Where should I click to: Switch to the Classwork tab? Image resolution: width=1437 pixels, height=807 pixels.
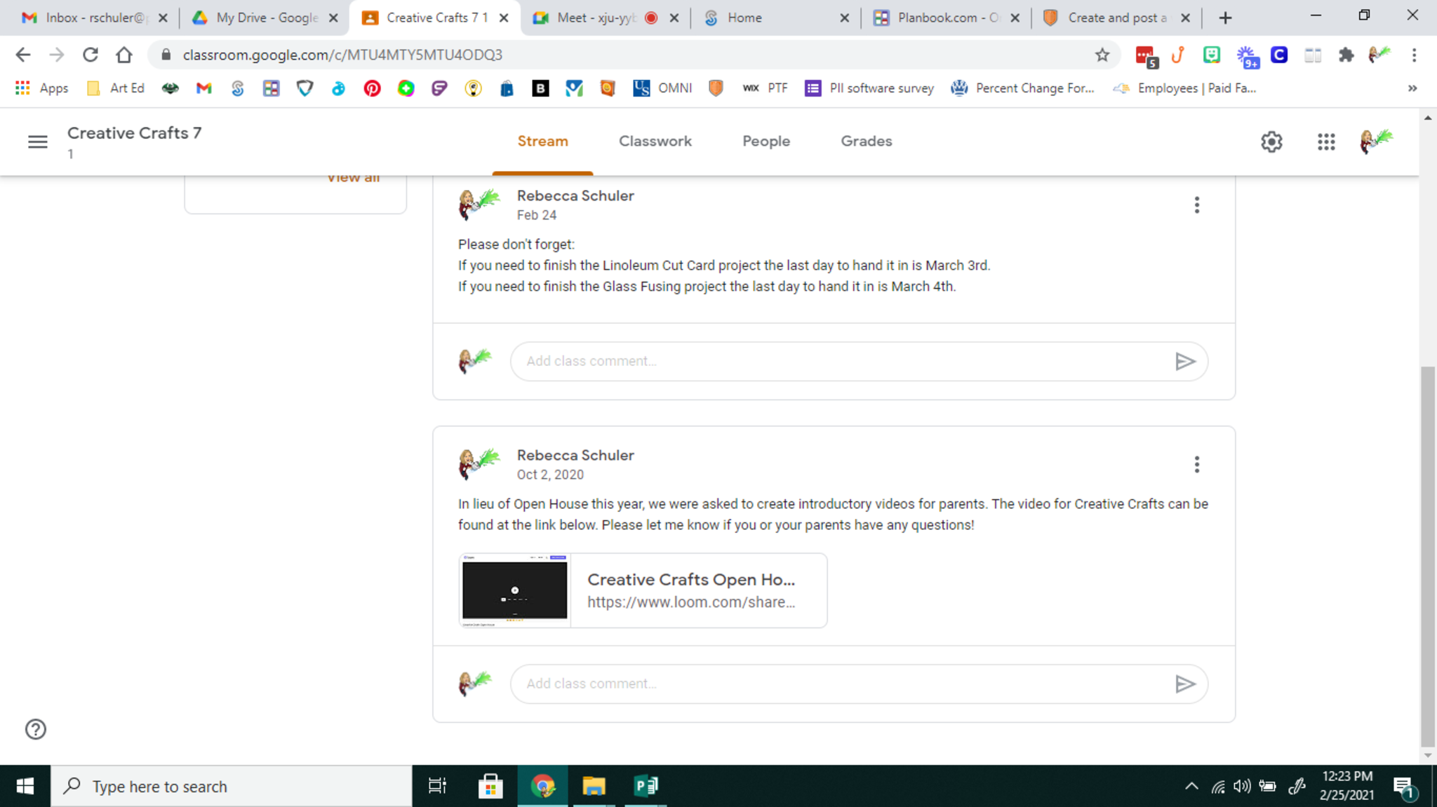coord(655,141)
